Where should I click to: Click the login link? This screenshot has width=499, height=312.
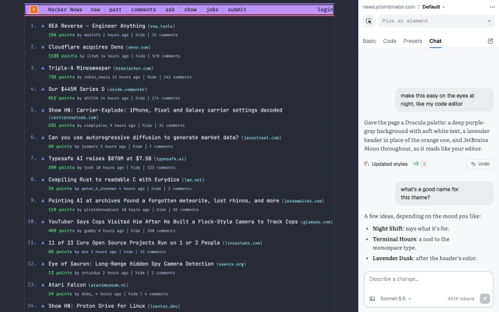(325, 10)
